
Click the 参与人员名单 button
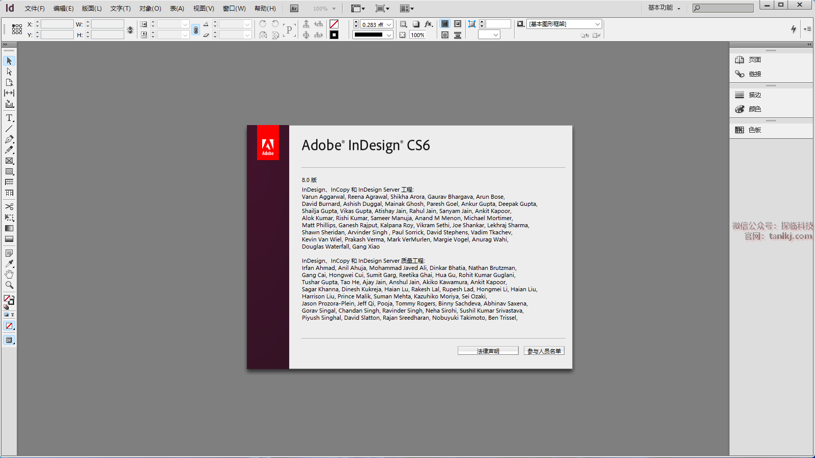544,351
